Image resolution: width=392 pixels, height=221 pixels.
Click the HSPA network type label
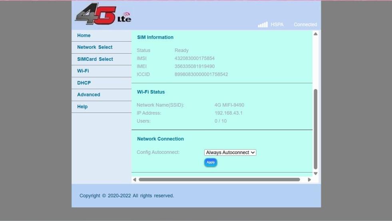(277, 25)
